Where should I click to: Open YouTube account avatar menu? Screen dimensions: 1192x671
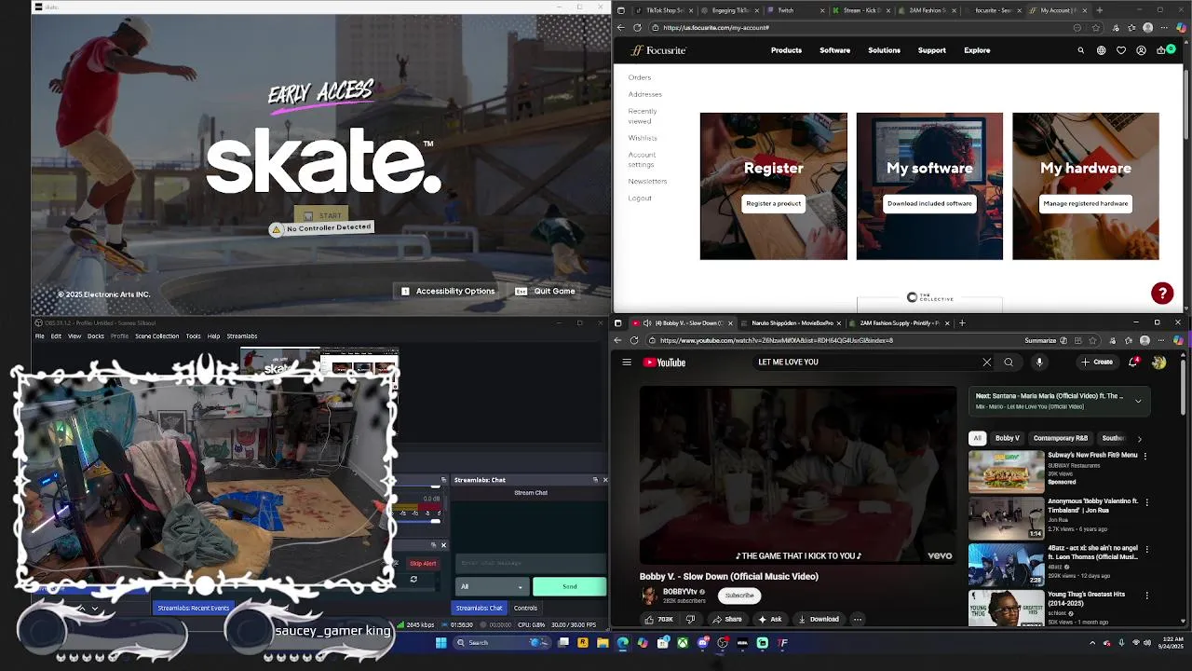click(1158, 362)
